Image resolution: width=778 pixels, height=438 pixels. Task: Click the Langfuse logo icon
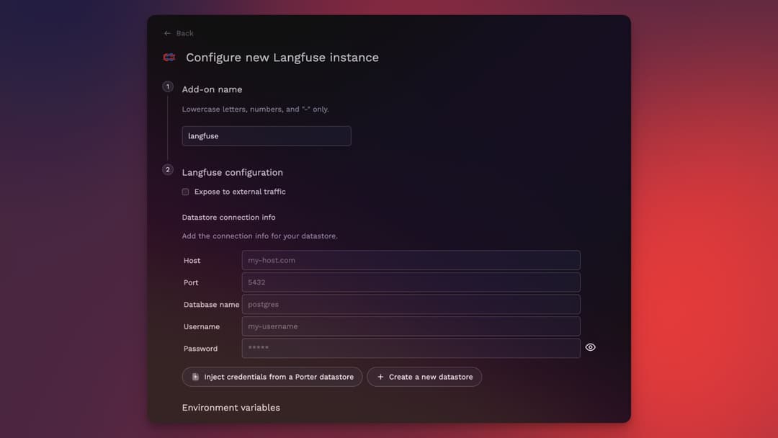(x=169, y=57)
